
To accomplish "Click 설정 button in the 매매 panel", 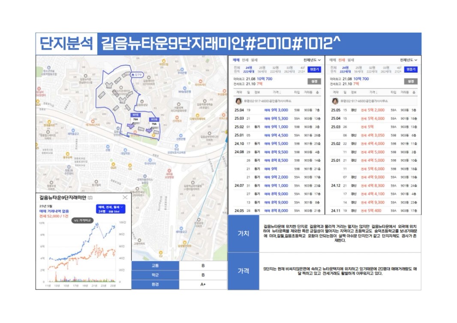I will (314, 82).
